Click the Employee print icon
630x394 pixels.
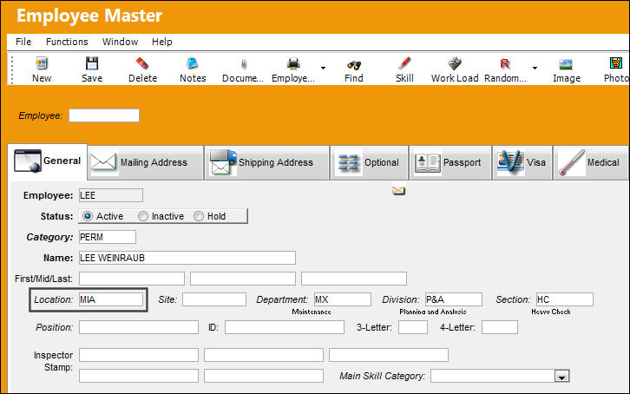coord(293,63)
